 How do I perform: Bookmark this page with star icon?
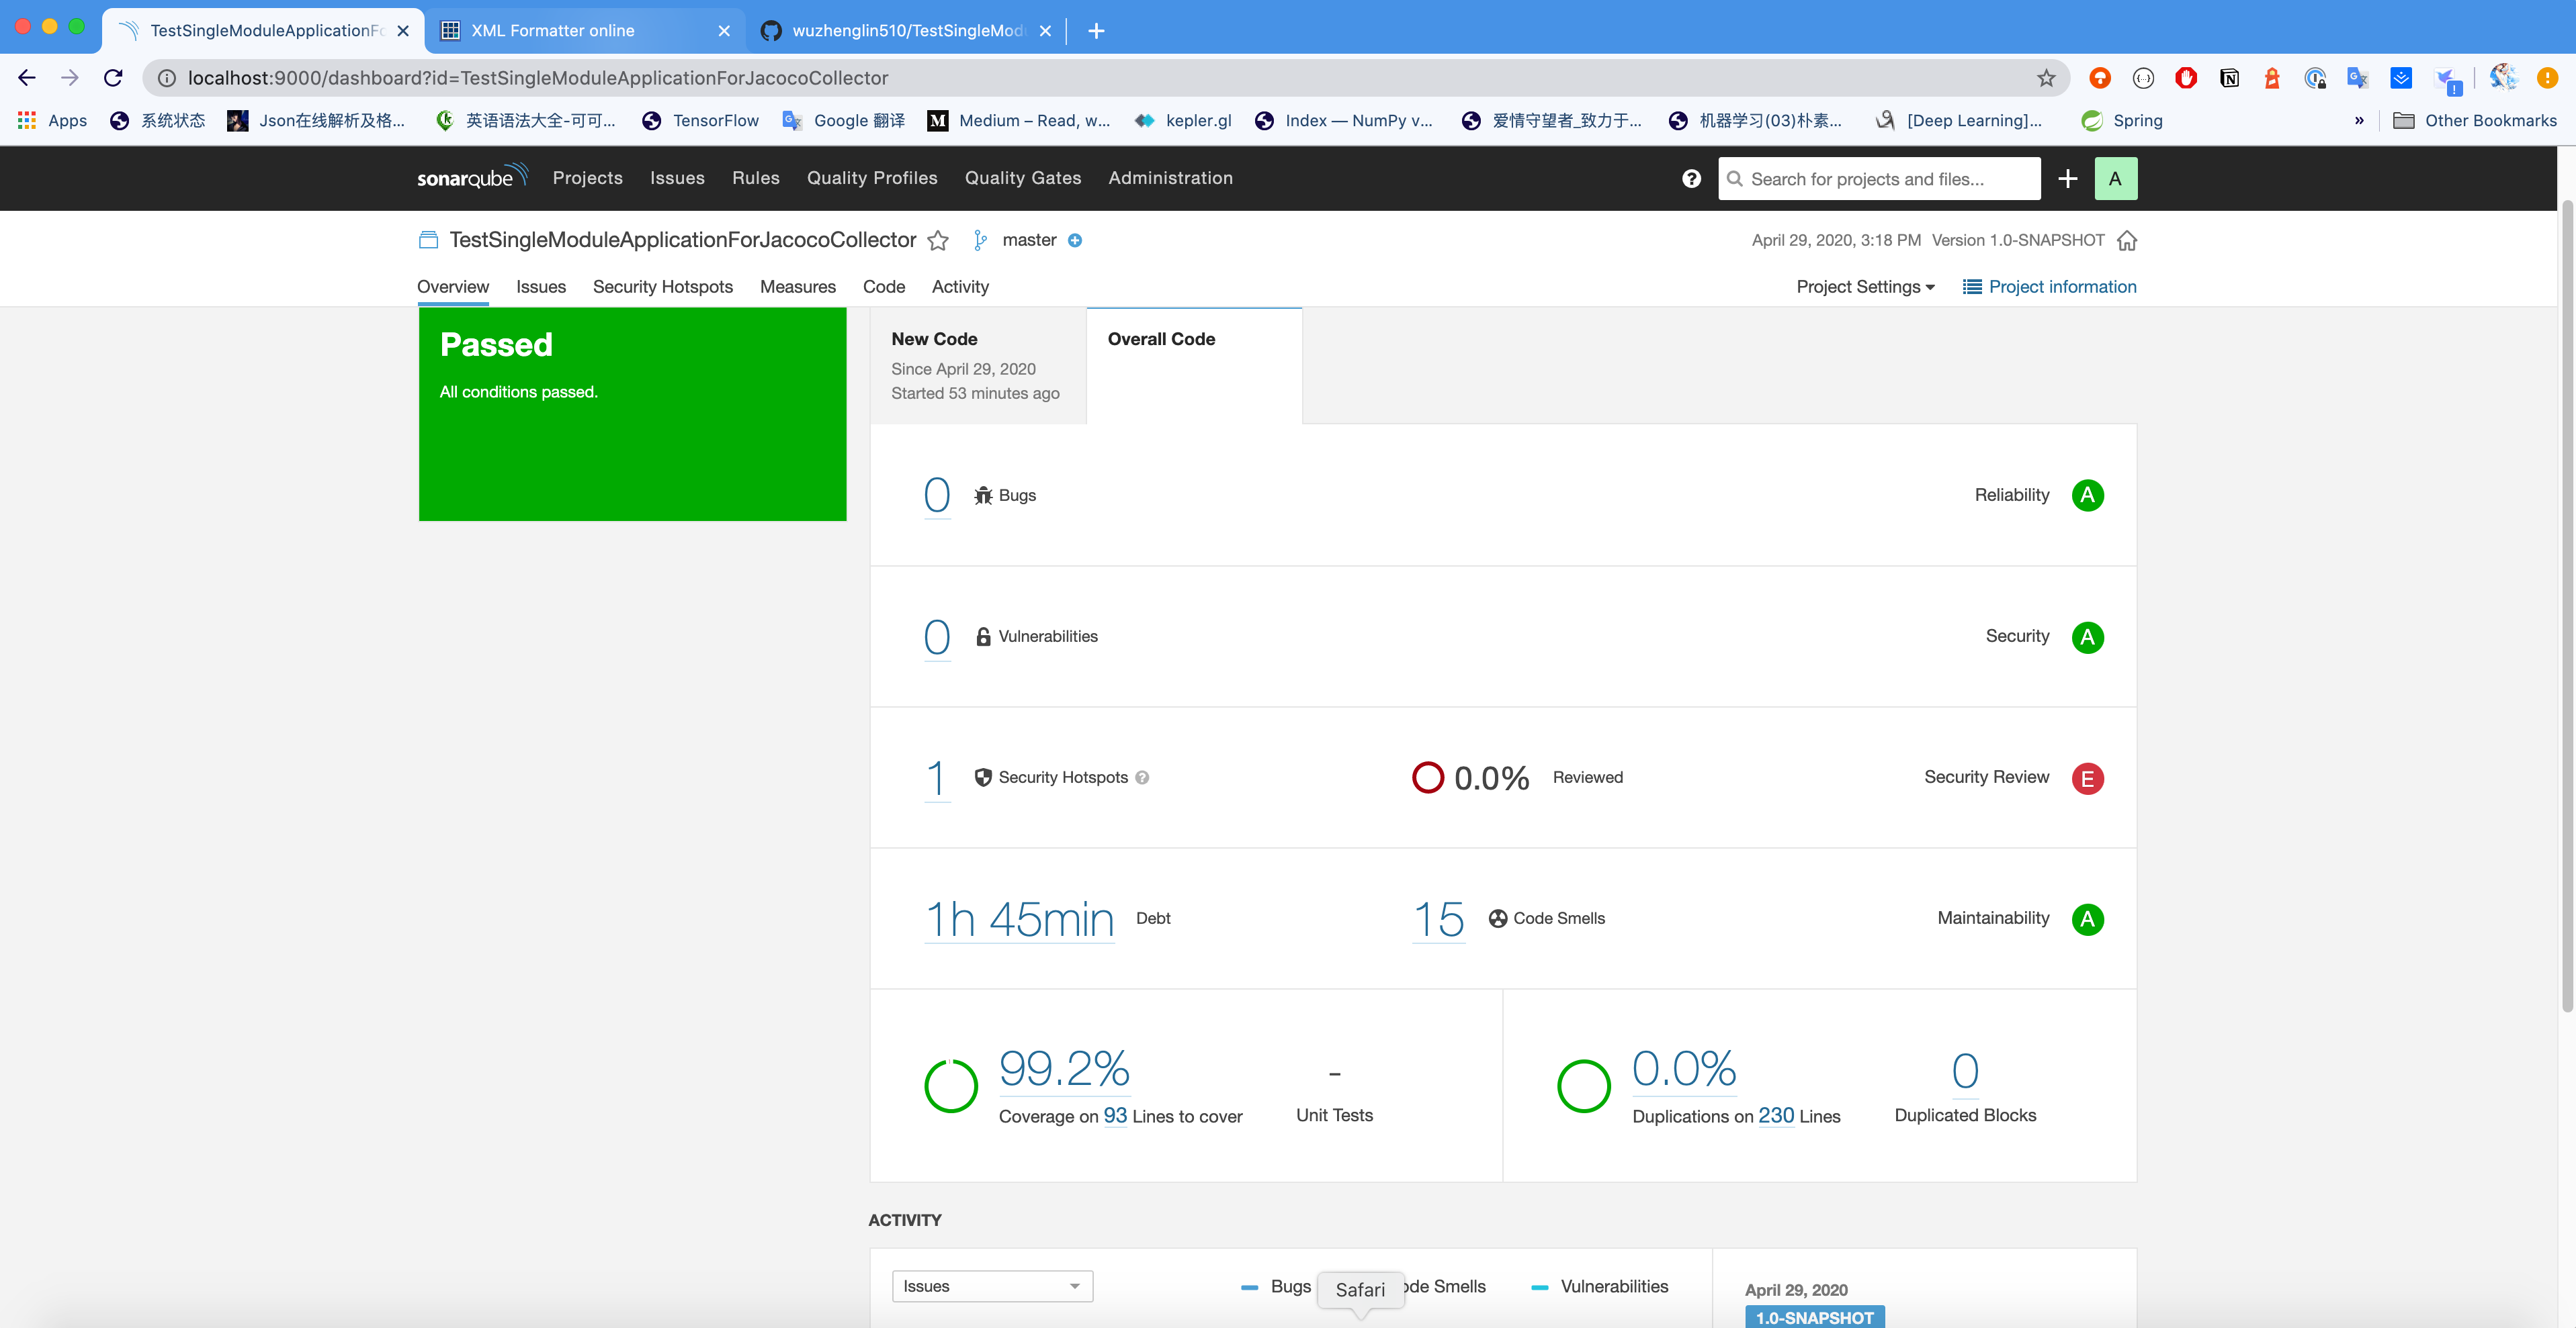point(2046,78)
